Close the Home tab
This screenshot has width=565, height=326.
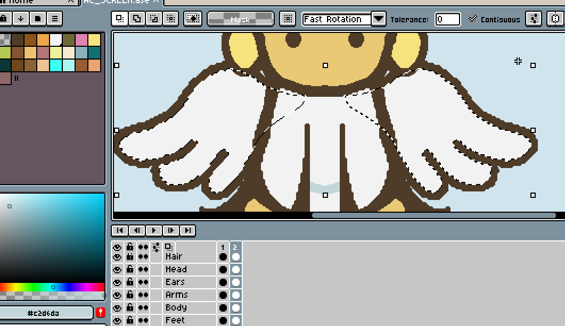point(71,2)
